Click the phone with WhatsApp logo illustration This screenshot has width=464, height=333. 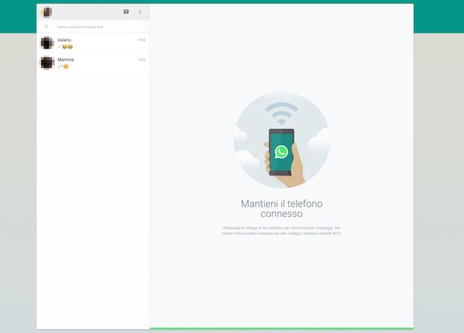click(x=281, y=152)
